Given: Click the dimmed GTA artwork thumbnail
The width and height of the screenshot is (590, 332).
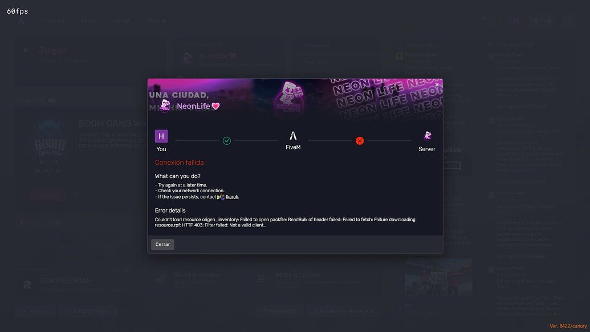Looking at the screenshot, I should tap(438, 277).
